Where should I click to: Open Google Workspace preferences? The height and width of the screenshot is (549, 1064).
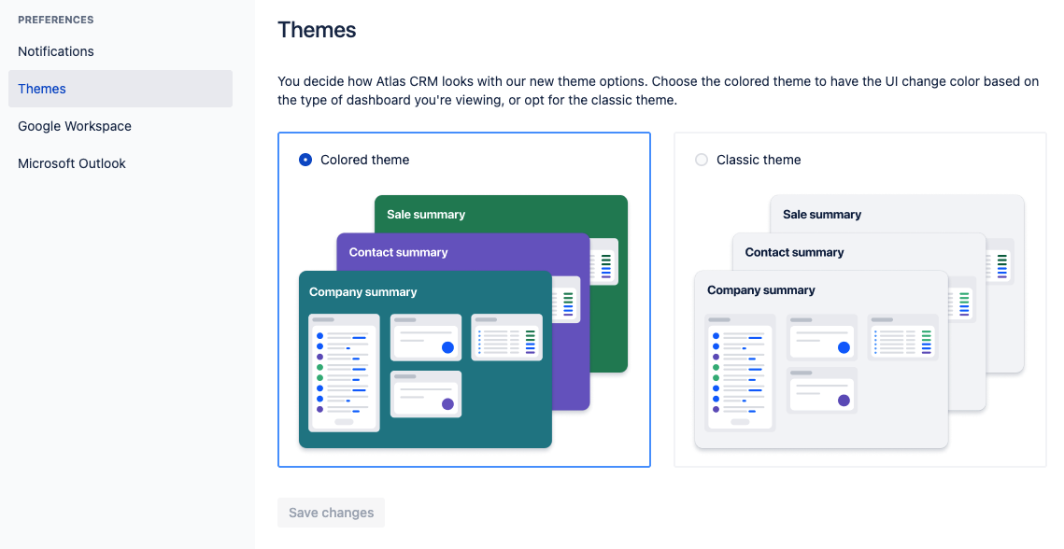(x=75, y=126)
